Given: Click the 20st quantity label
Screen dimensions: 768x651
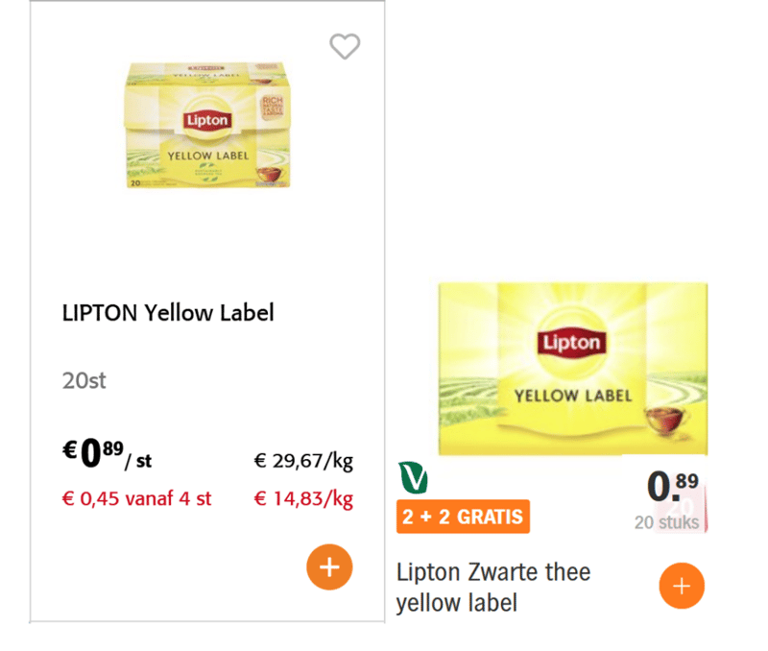Looking at the screenshot, I should coord(84,380).
